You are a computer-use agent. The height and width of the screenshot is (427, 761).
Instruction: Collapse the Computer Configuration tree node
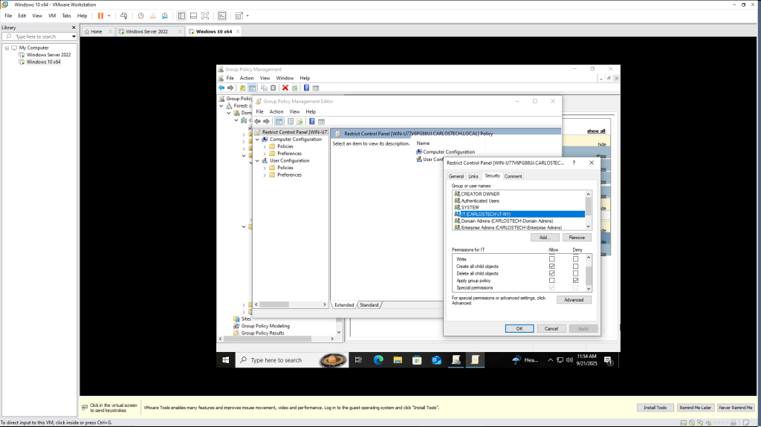click(257, 140)
